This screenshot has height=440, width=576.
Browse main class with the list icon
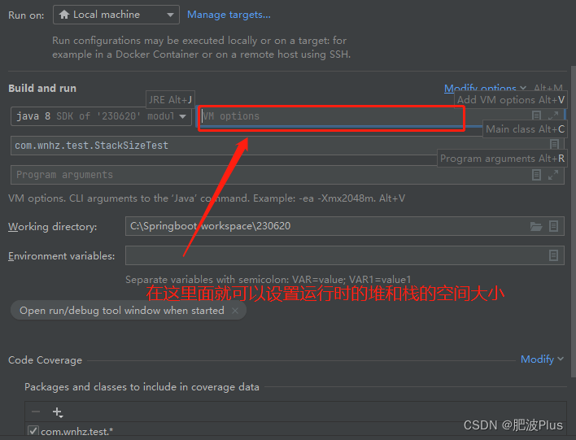(x=554, y=144)
